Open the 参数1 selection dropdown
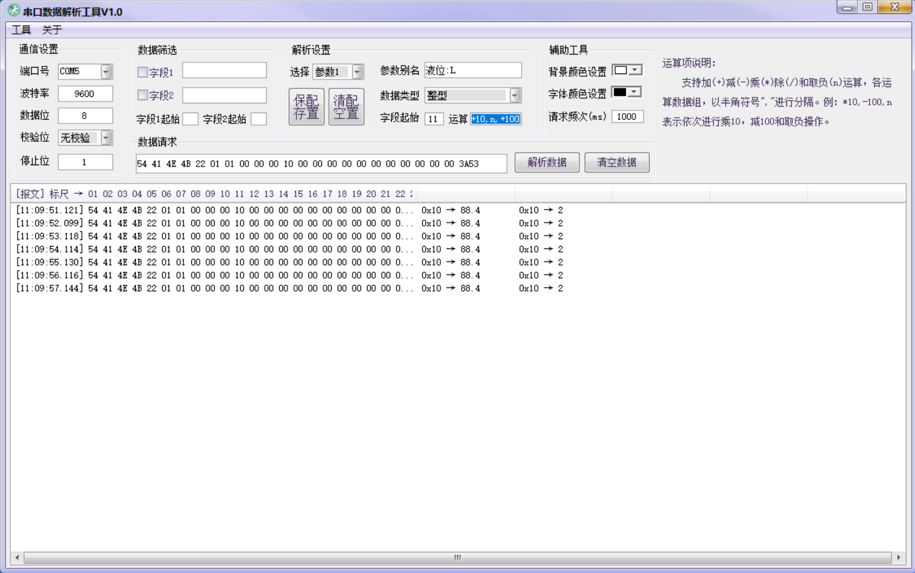This screenshot has width=915, height=573. 357,72
